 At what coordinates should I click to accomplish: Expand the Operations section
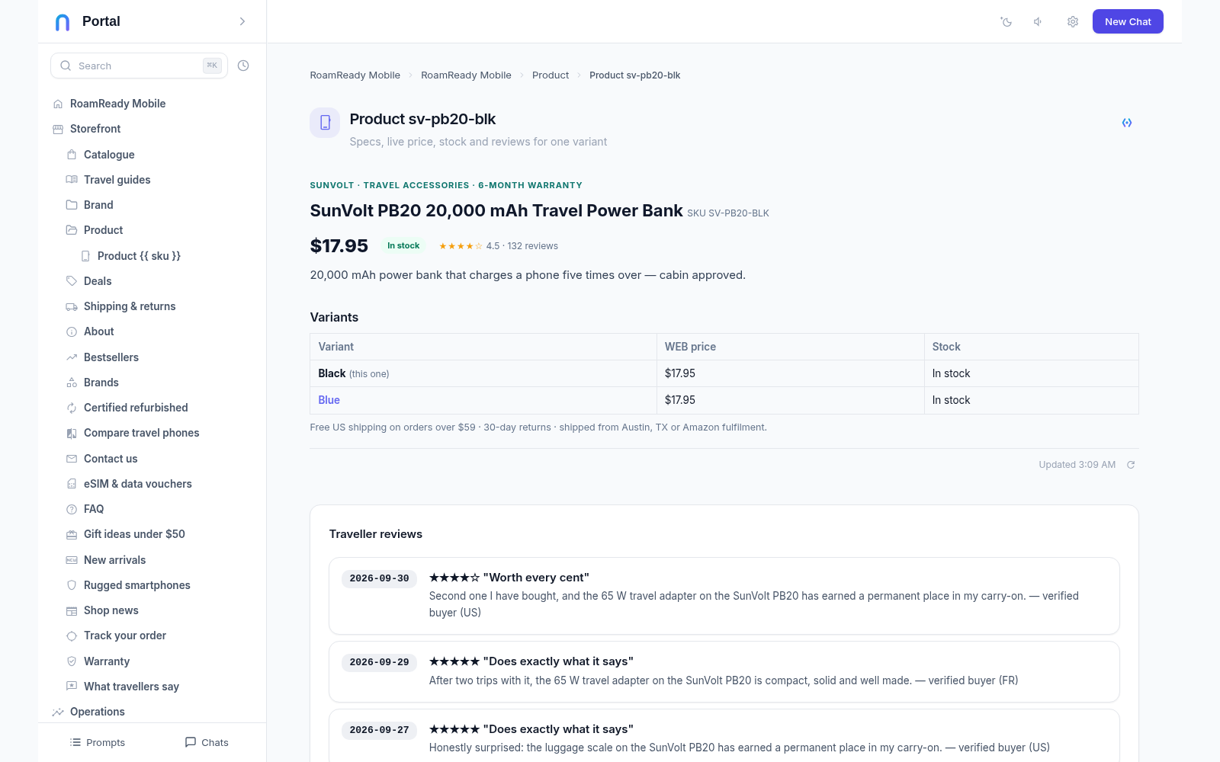coord(98,712)
